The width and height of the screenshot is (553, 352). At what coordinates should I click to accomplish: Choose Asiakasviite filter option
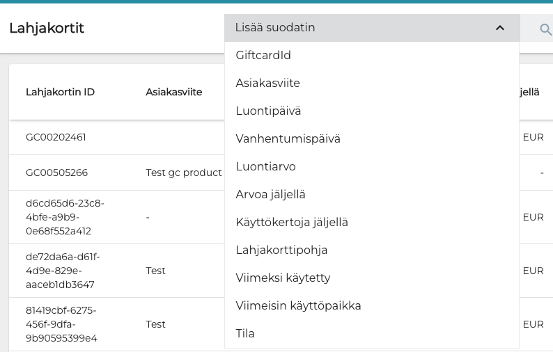pos(267,83)
